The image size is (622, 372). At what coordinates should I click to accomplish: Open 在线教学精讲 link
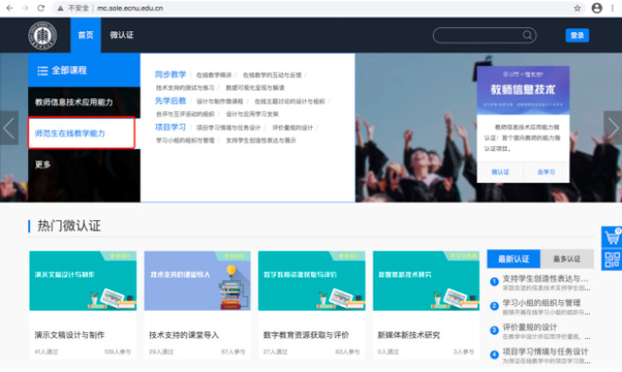point(214,75)
